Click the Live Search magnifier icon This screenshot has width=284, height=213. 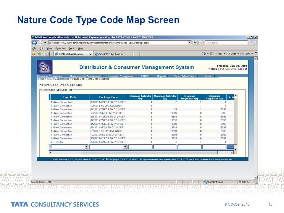(x=251, y=43)
